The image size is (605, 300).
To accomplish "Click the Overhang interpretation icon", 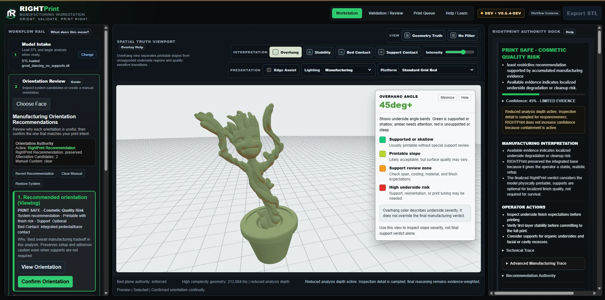I will pos(275,52).
